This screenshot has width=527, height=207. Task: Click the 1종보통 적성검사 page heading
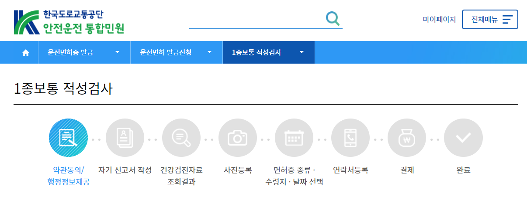(x=63, y=89)
